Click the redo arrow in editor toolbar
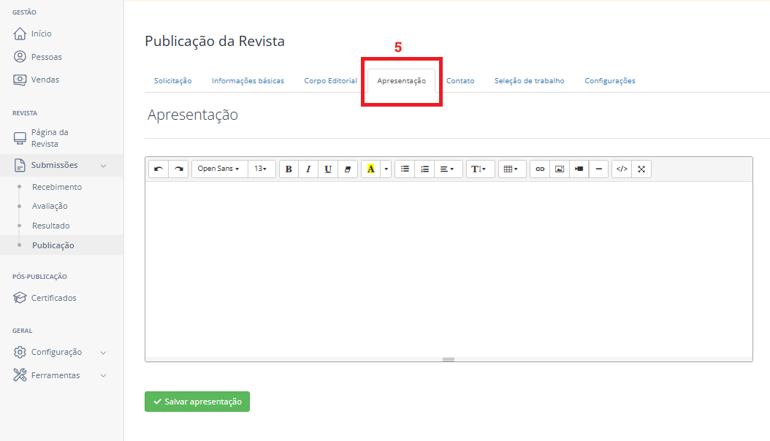 (x=179, y=169)
